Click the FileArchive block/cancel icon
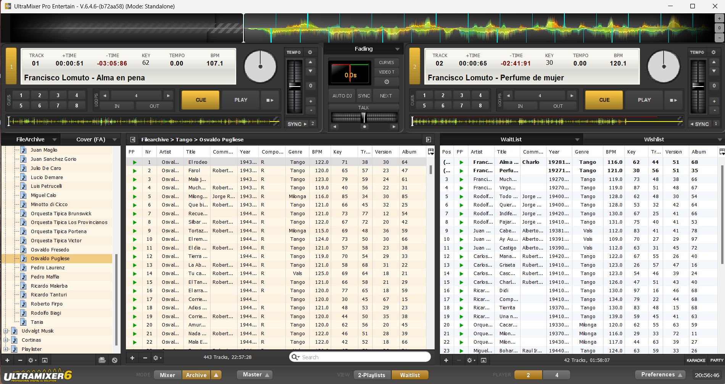The height and width of the screenshot is (384, 725). pyautogui.click(x=114, y=360)
